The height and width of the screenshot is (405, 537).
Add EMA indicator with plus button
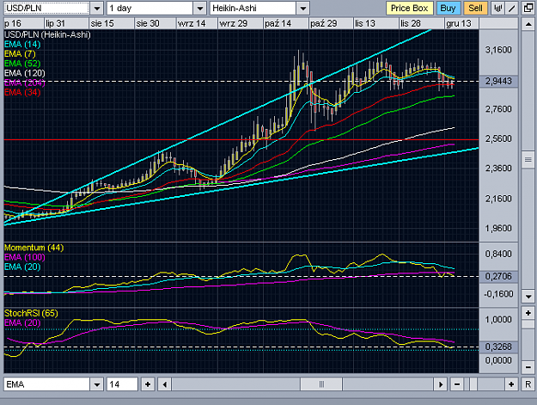[148, 384]
